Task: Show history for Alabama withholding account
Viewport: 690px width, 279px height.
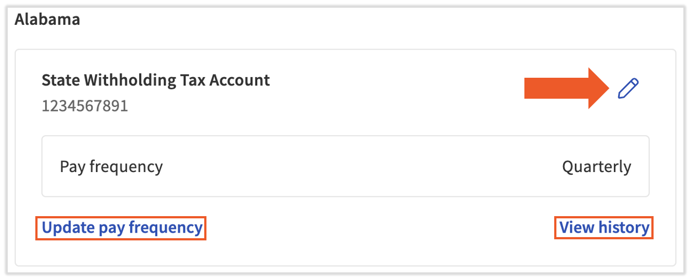Action: [604, 228]
